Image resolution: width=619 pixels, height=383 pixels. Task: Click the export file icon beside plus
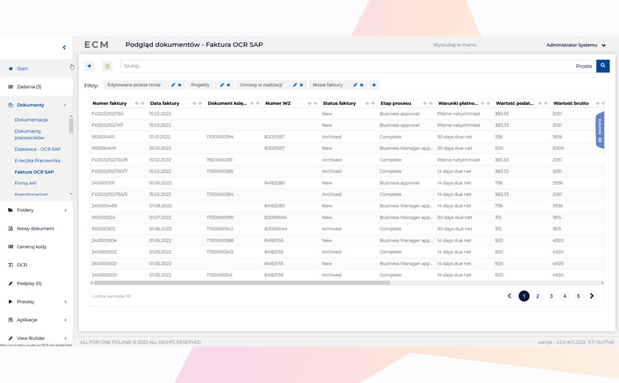(x=107, y=66)
